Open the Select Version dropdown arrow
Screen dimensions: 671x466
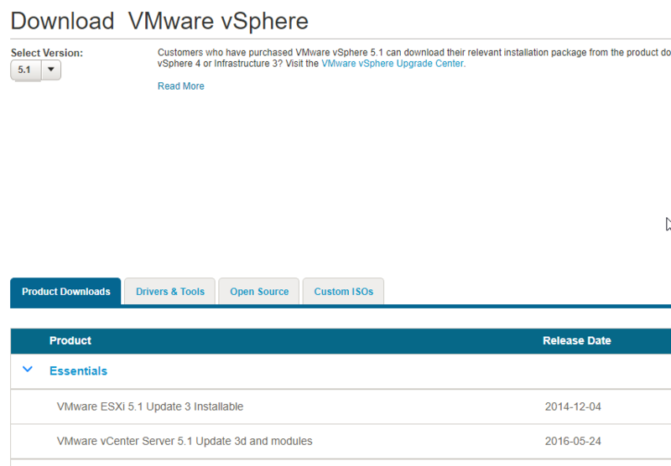coord(50,70)
